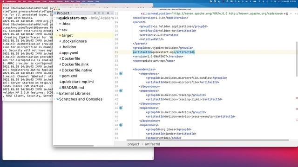Click the artifactId breadcrumb

pos(152,144)
